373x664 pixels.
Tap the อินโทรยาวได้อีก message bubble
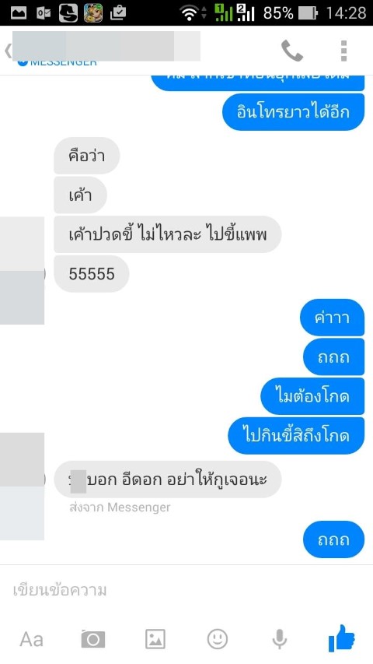pyautogui.click(x=293, y=112)
